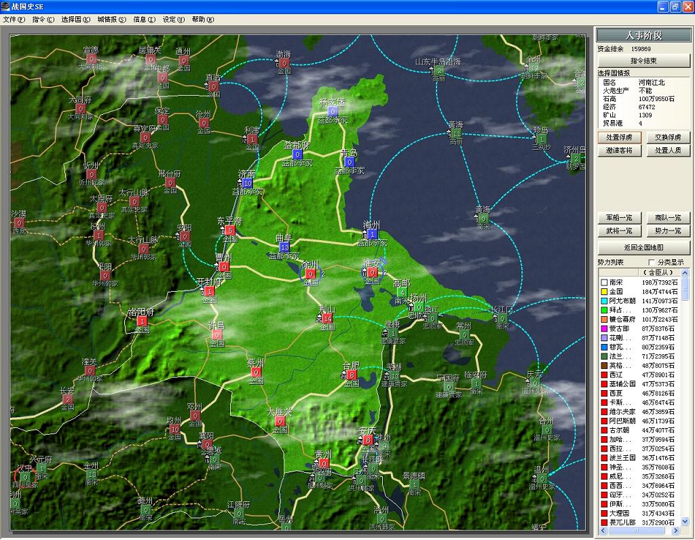Enable the 分类显示 checkbox
The height and width of the screenshot is (540, 695).
pyautogui.click(x=652, y=262)
